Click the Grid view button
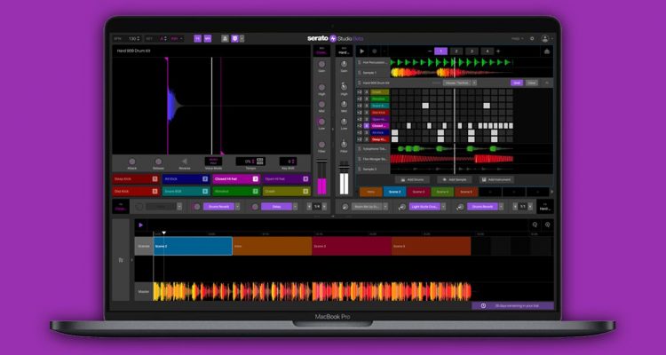The height and width of the screenshot is (355, 666). (517, 83)
